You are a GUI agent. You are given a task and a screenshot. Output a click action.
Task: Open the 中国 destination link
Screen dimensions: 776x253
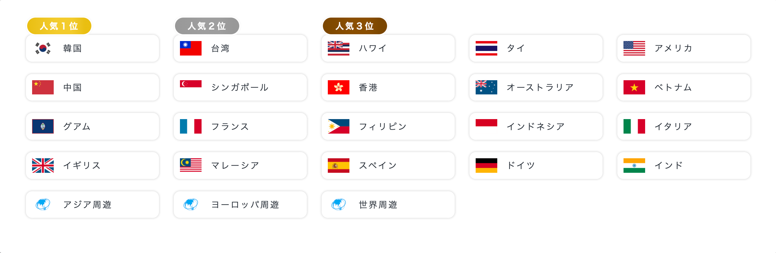pyautogui.click(x=92, y=87)
